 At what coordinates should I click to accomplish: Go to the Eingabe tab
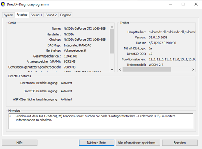click(65, 15)
